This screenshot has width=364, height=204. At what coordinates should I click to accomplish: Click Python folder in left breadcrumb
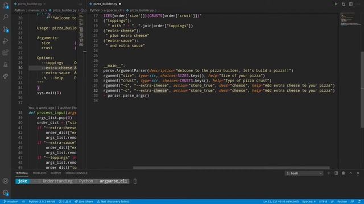[x=19, y=10]
